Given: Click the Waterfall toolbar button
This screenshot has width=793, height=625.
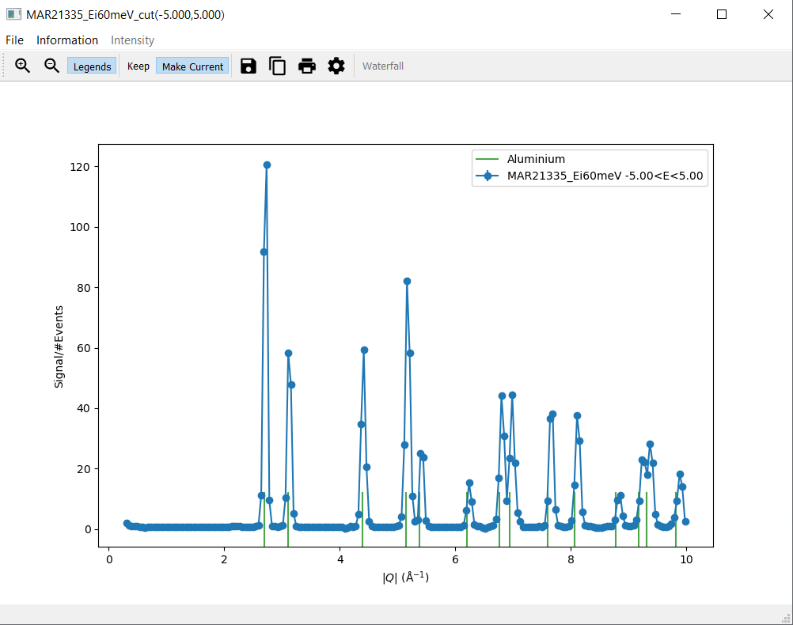Looking at the screenshot, I should [383, 66].
